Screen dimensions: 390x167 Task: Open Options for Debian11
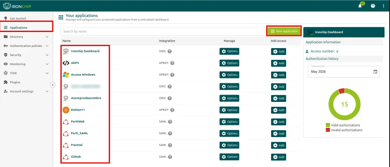[229, 110]
